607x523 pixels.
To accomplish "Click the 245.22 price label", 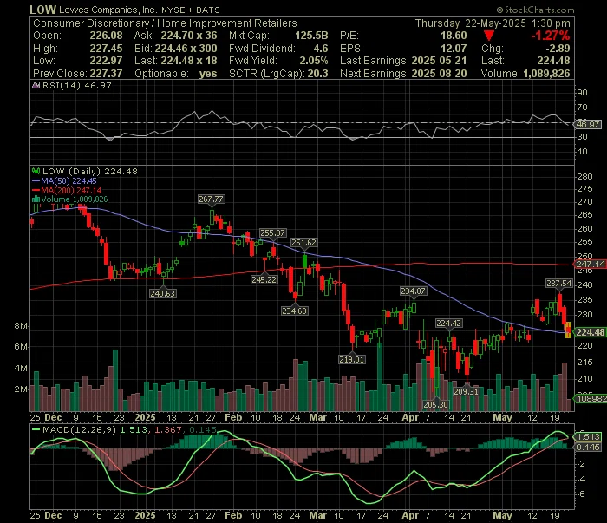I will pos(264,279).
